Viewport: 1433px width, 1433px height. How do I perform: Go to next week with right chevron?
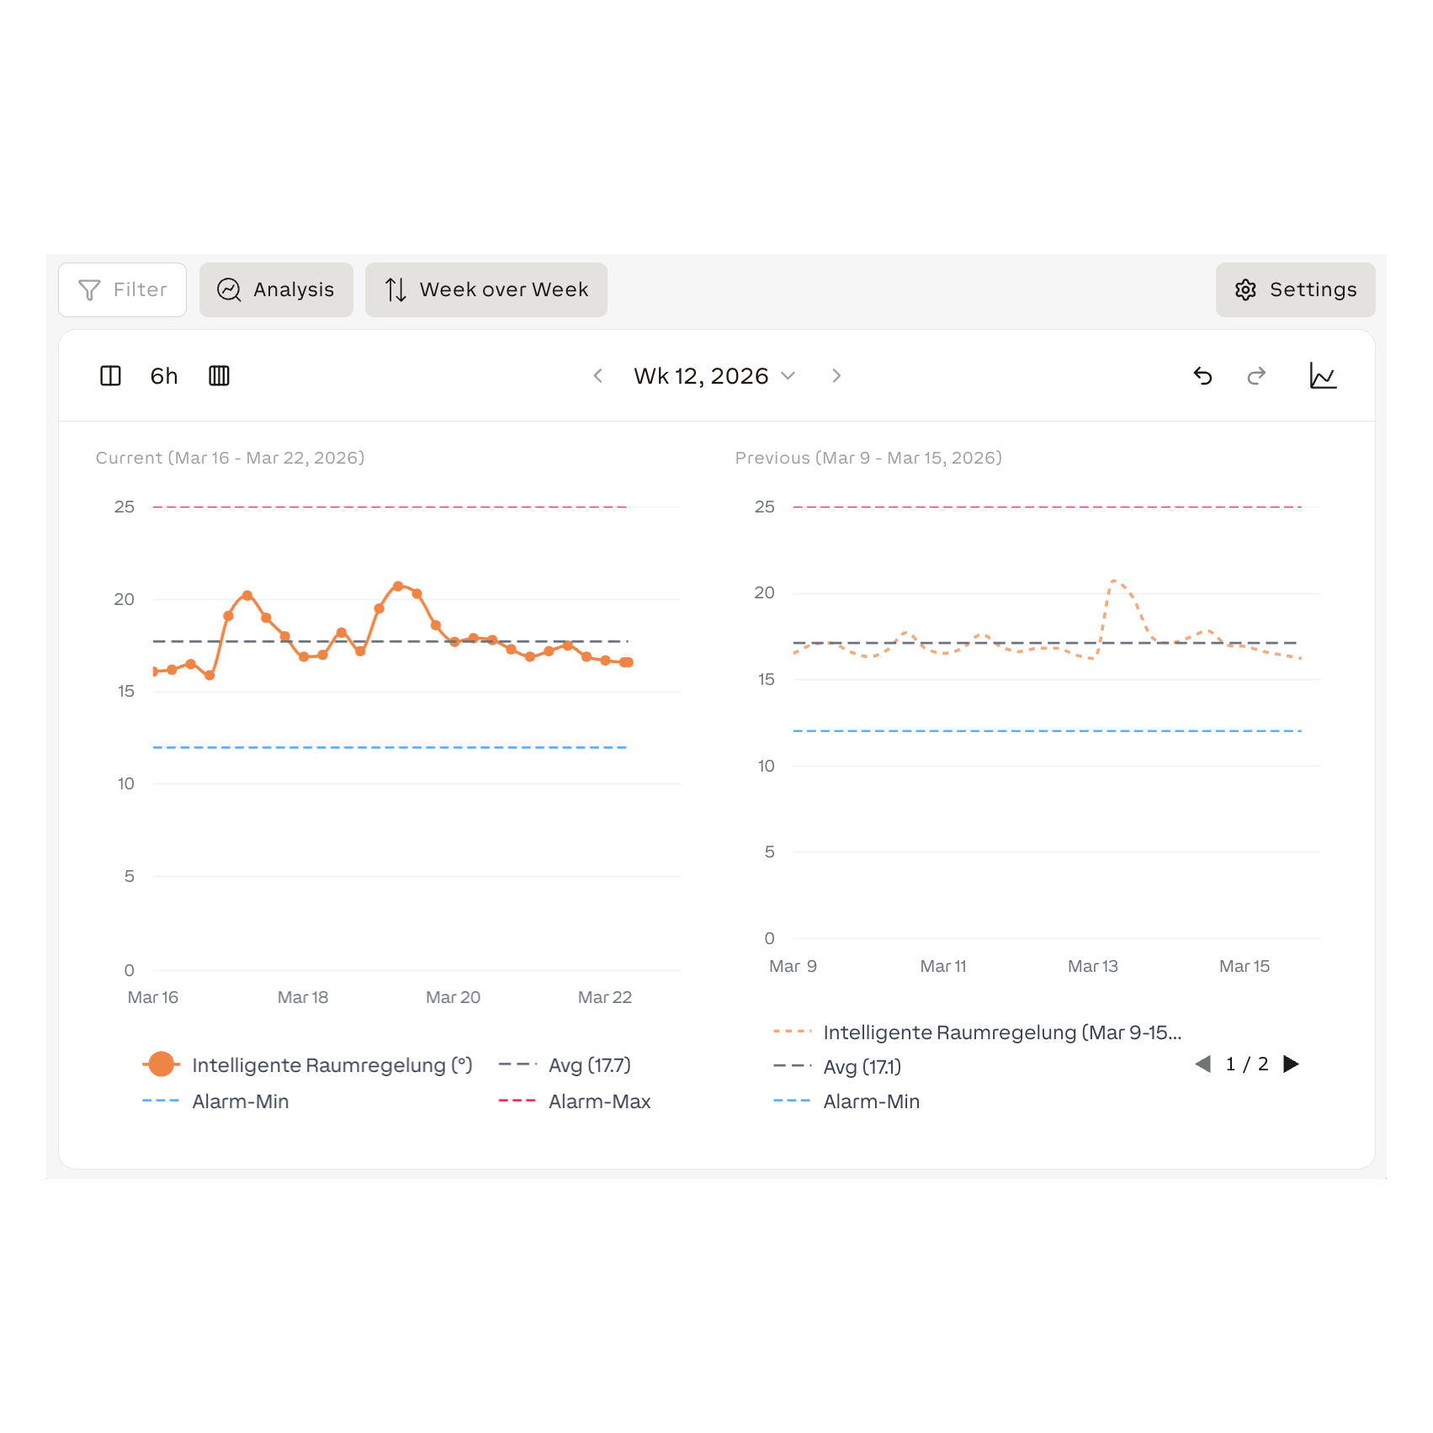click(x=836, y=376)
